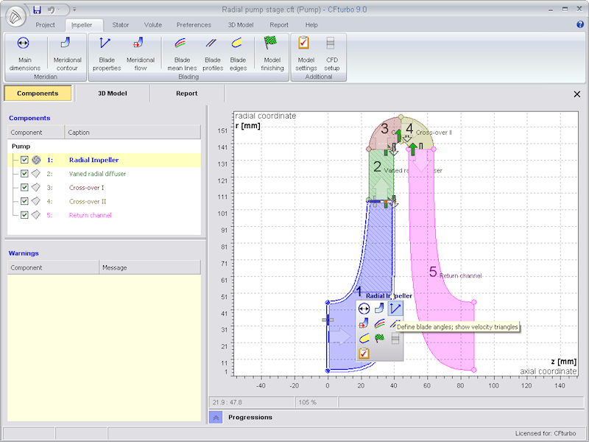Click the Progressions label

[250, 417]
